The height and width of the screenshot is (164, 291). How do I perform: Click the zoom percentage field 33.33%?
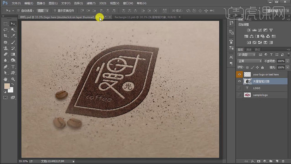click(x=23, y=161)
